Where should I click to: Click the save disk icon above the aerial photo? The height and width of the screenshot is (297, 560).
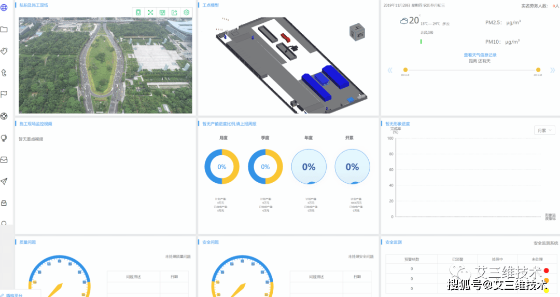point(162,12)
